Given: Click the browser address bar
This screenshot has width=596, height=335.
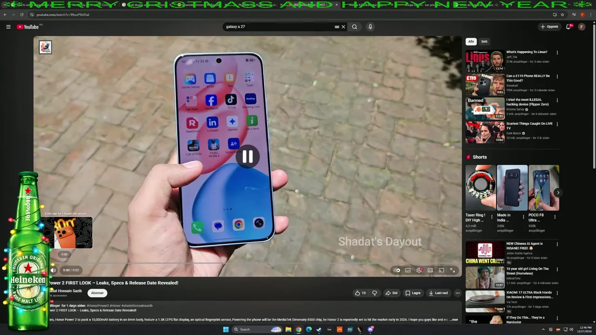Looking at the screenshot, I should [289, 14].
